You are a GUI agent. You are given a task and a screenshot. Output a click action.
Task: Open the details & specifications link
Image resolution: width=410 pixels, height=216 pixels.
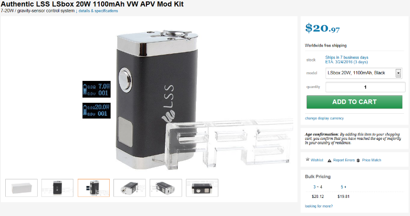[98, 11]
